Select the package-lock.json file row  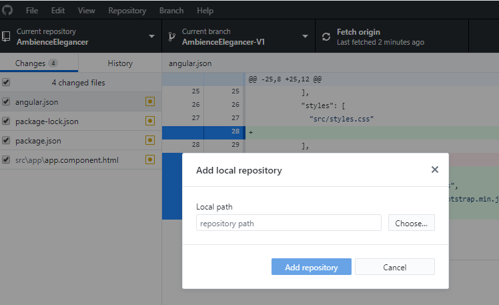pyautogui.click(x=81, y=121)
